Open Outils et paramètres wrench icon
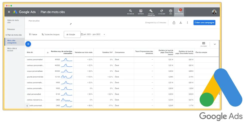245x124 pixels. [x=151, y=12]
